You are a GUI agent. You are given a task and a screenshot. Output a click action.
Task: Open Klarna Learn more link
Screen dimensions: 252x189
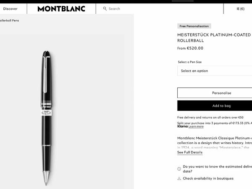click(x=196, y=126)
